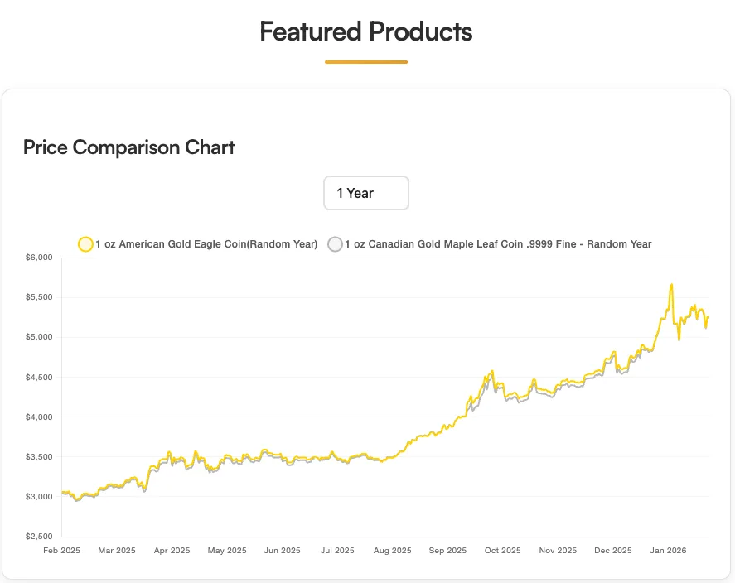Click the yellow underline beneath Featured Products
This screenshot has width=735, height=583.
tap(365, 60)
